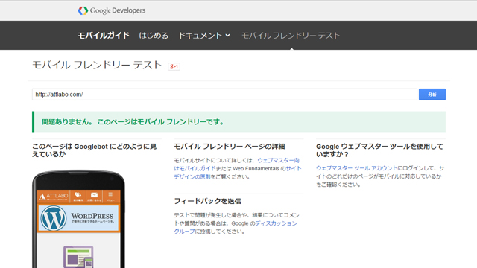Open the ウェブマスター ツール アカウント link

coord(356,168)
